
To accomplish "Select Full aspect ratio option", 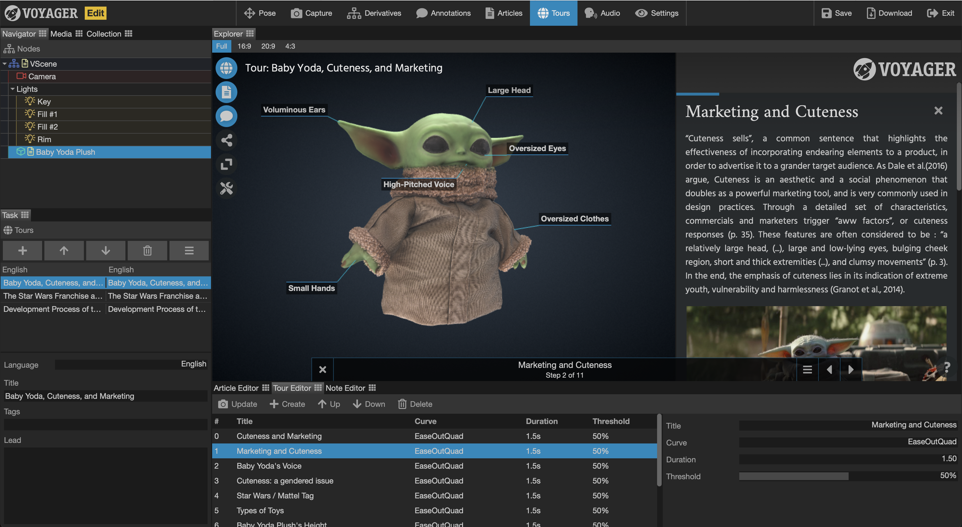I will pyautogui.click(x=221, y=46).
